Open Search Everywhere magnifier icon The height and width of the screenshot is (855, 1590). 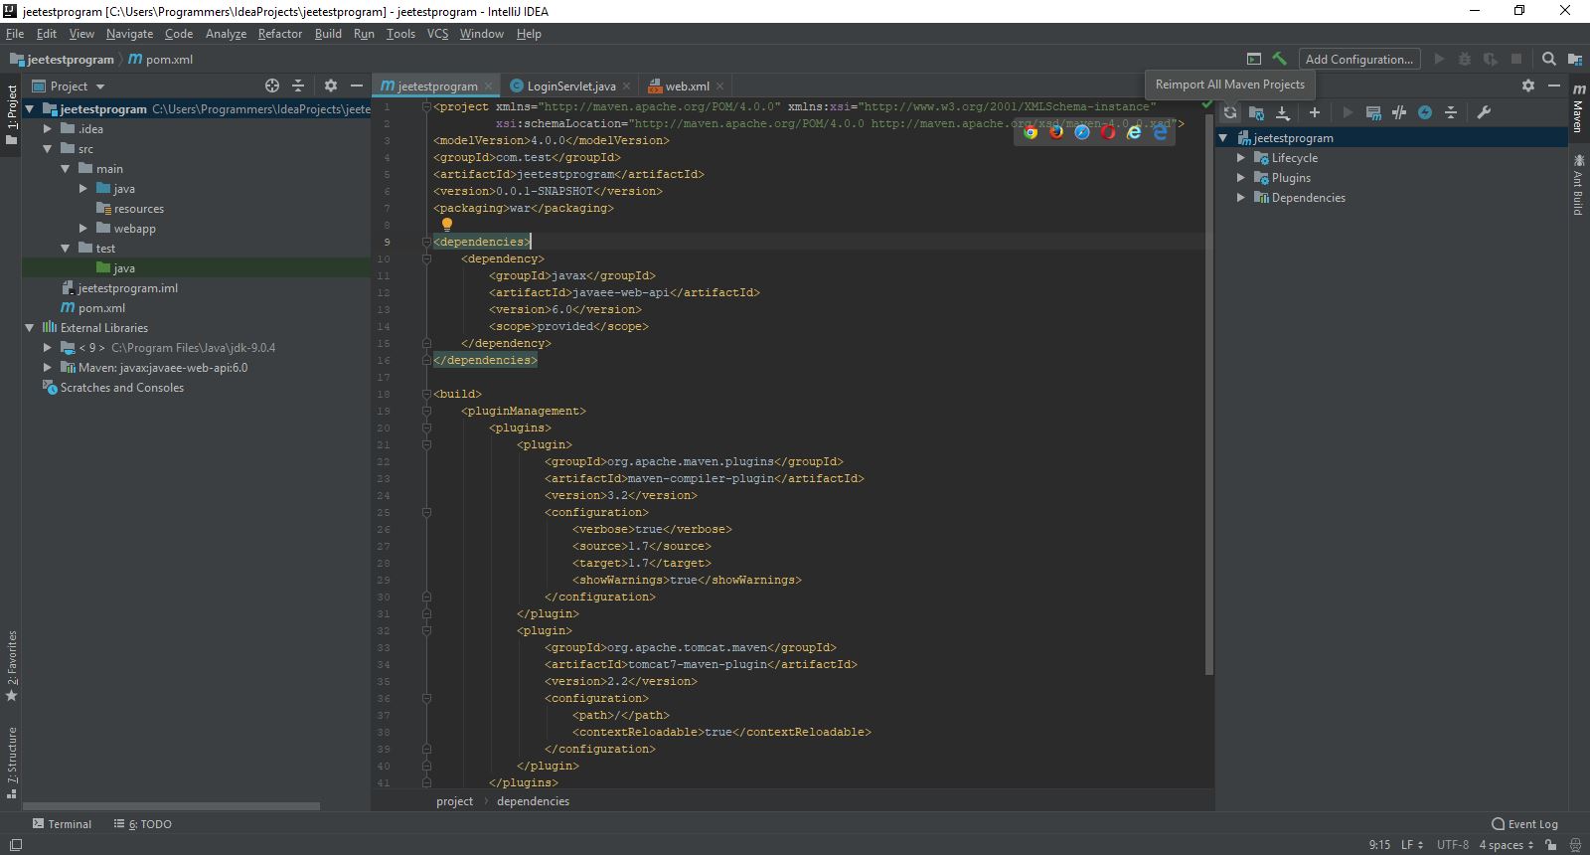click(1548, 60)
